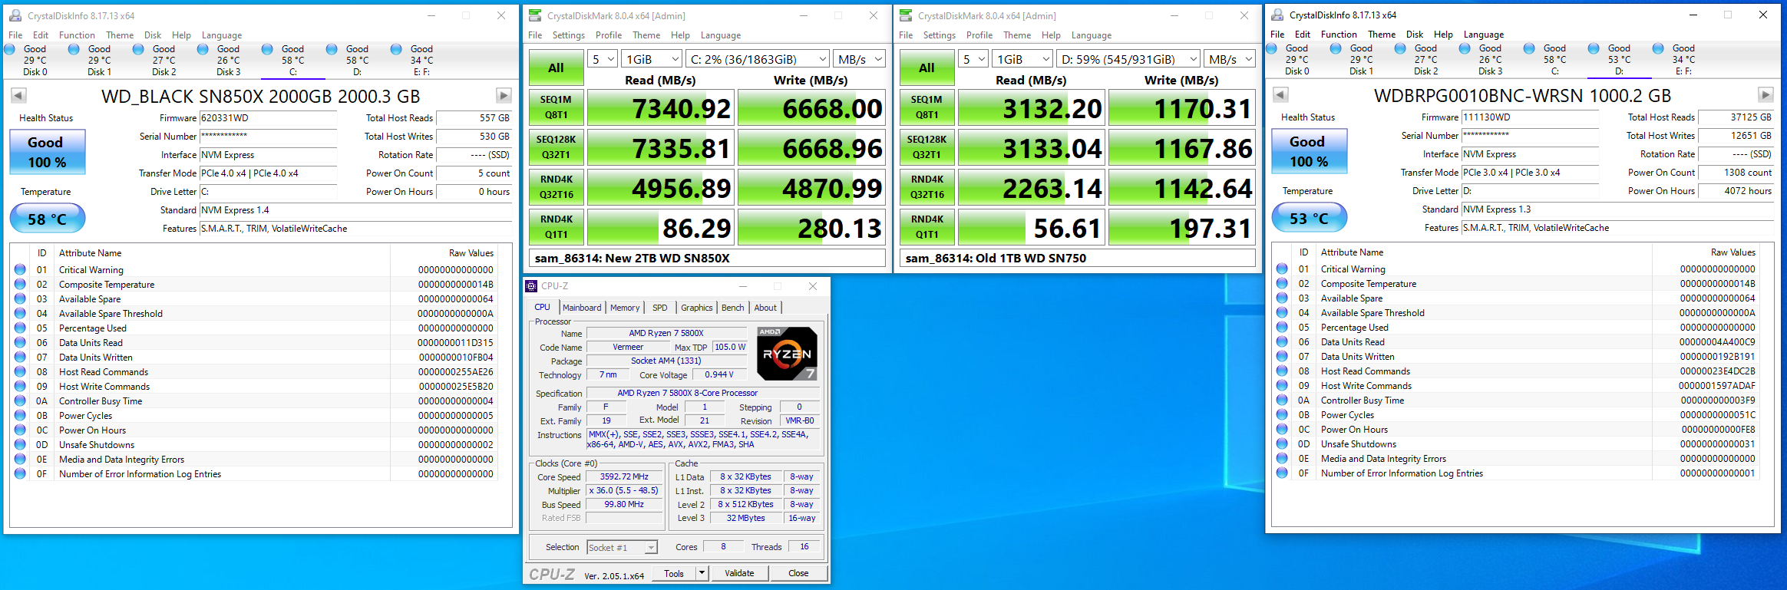Open the D: drive selector in CrystalDiskMark
The width and height of the screenshot is (1787, 590).
[x=1128, y=59]
